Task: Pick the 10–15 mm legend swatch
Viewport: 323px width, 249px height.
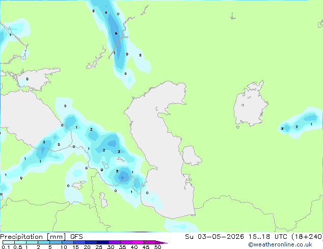Action: coord(68,242)
